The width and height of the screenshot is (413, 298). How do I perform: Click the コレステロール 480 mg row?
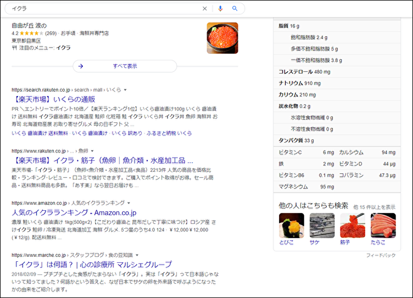tap(337, 71)
